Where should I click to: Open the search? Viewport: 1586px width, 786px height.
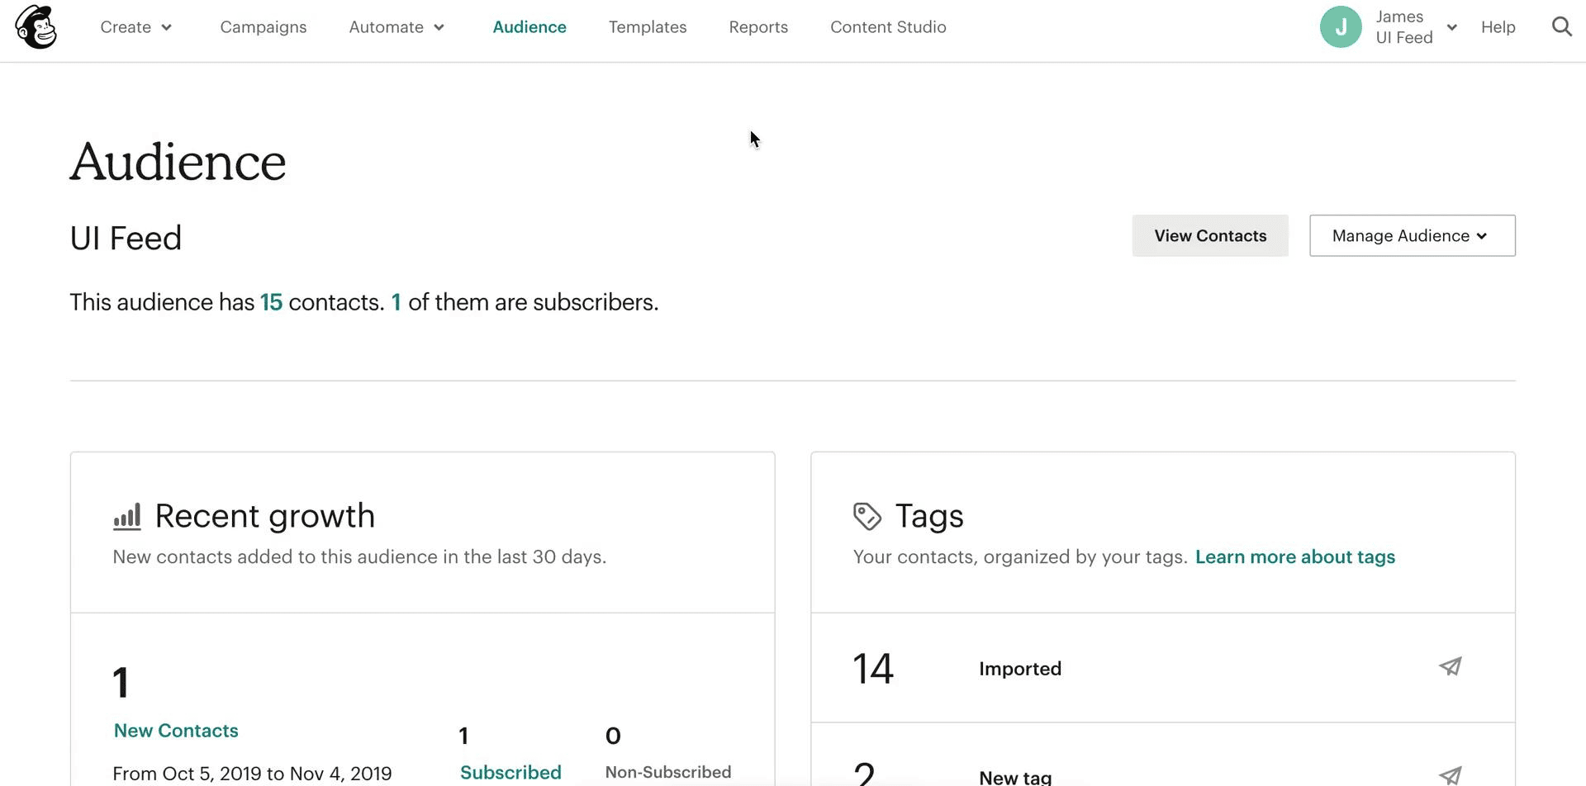pos(1561,26)
